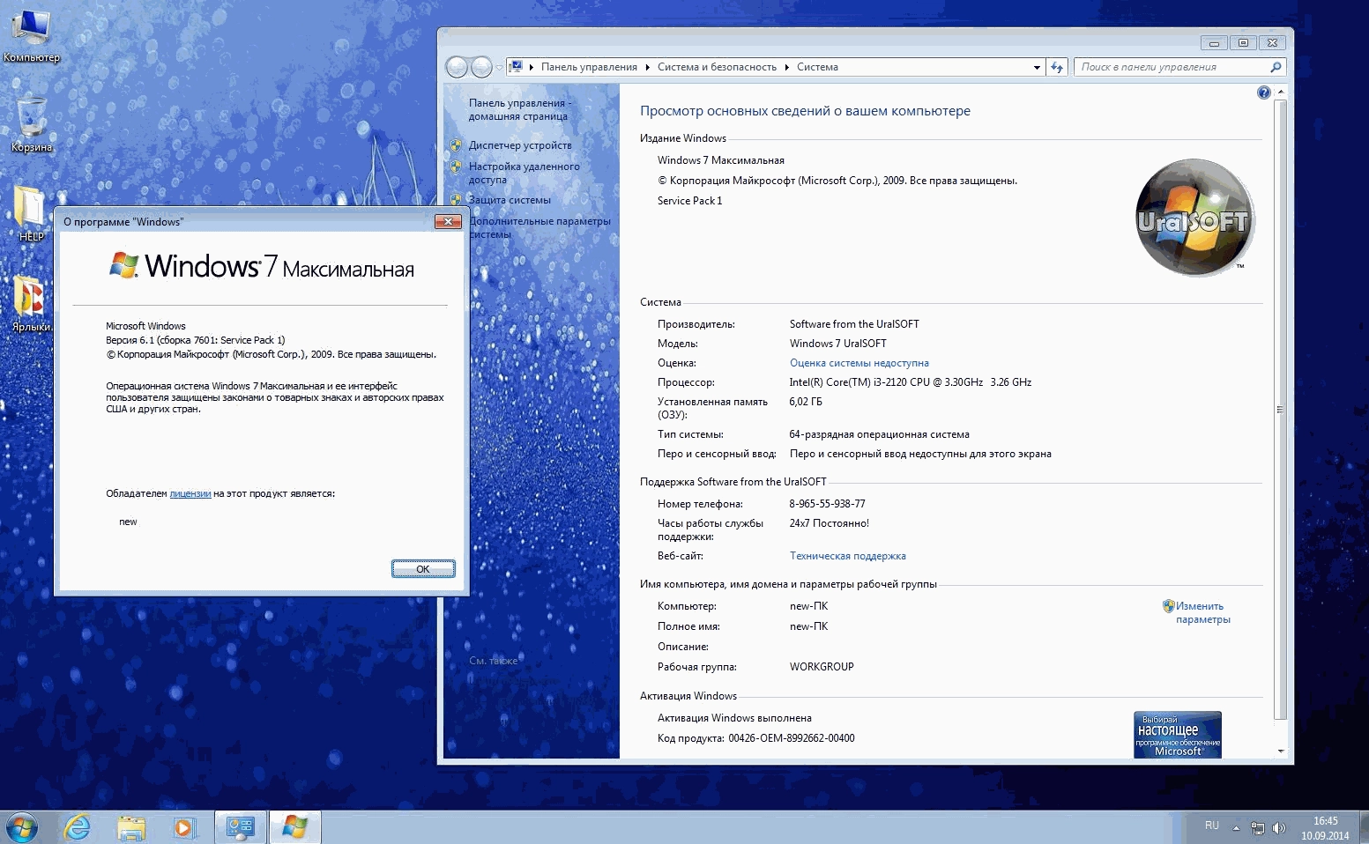Screen dimensions: 1369x844
Task: Click the Show desktop strip
Action: (1363, 828)
